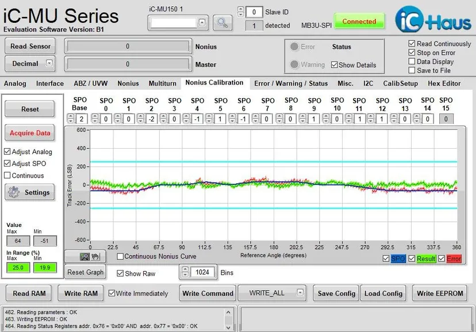The width and height of the screenshot is (476, 332).
Task: Click Reset Graph button
Action: pyautogui.click(x=85, y=272)
